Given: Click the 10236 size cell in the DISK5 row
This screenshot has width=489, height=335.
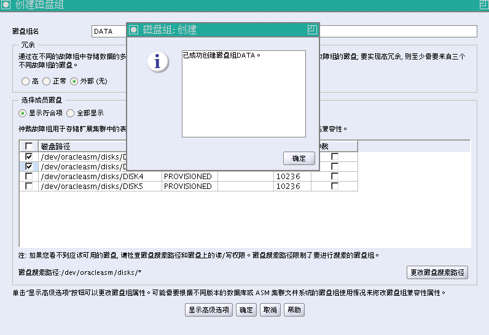Looking at the screenshot, I should (x=292, y=186).
